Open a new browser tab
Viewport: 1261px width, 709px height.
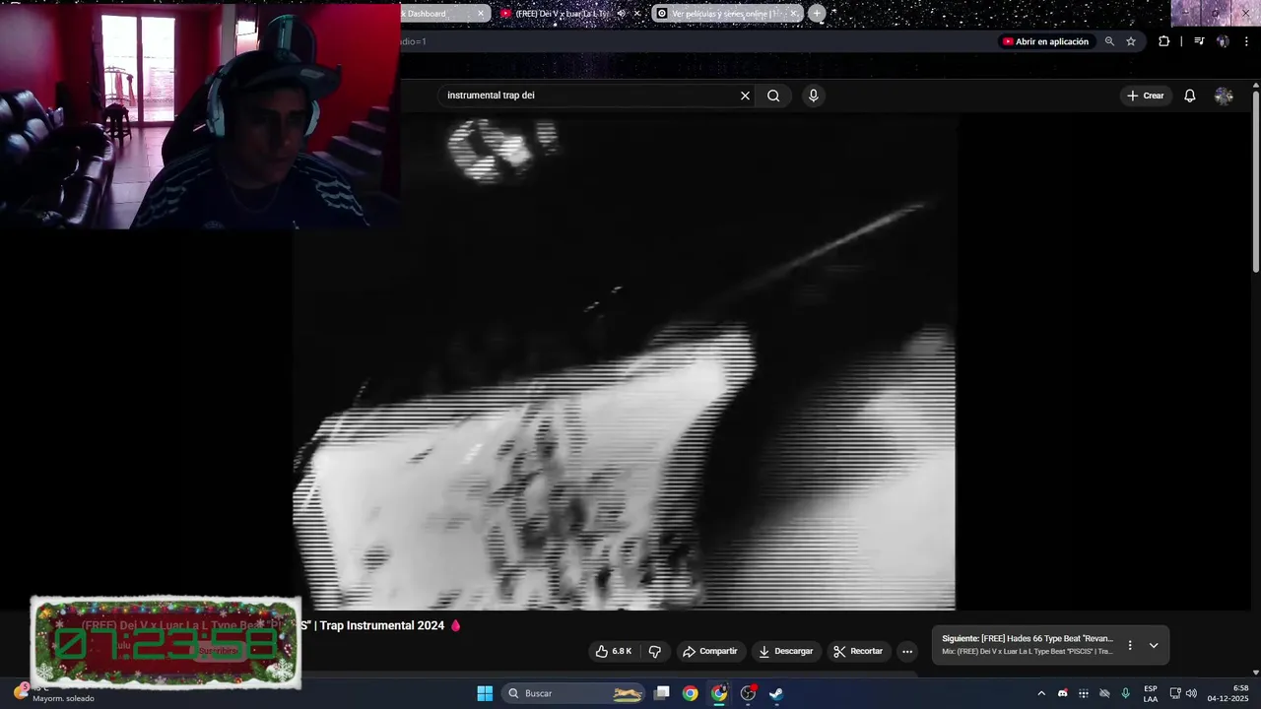[817, 14]
